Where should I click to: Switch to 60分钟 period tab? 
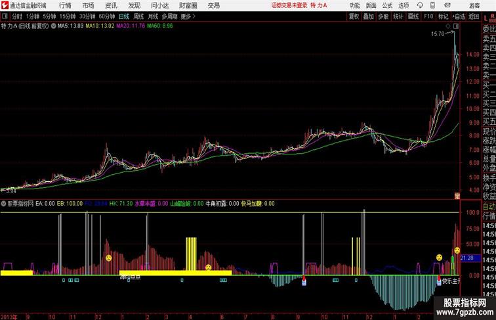click(107, 16)
